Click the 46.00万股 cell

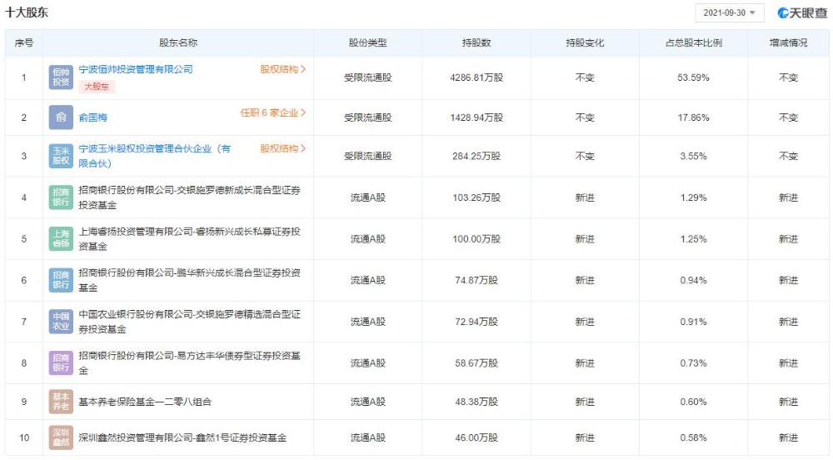[x=476, y=437]
